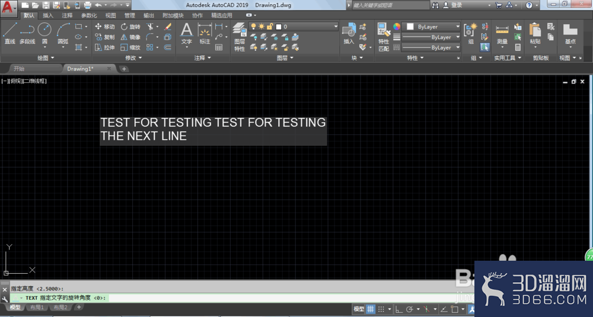Click the Stretch (拉伸) tool
593x317 pixels.
[x=105, y=47]
